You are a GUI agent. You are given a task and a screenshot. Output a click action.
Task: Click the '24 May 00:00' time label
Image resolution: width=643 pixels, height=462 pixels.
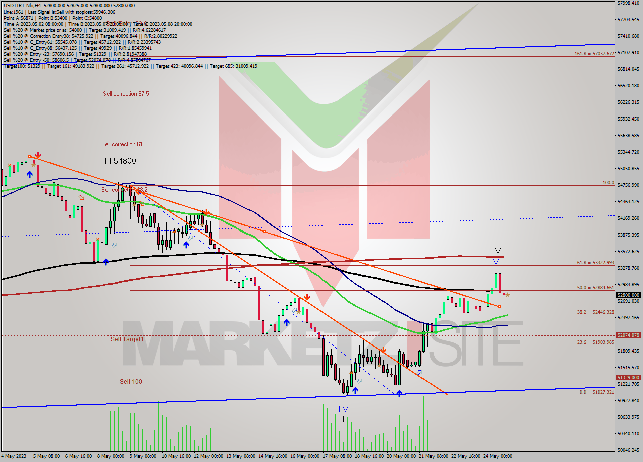click(x=499, y=456)
